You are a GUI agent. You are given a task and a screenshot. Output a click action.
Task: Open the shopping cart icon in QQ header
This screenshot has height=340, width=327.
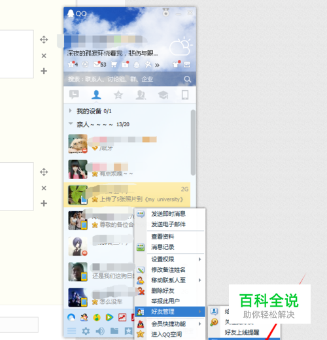pyautogui.click(x=114, y=65)
